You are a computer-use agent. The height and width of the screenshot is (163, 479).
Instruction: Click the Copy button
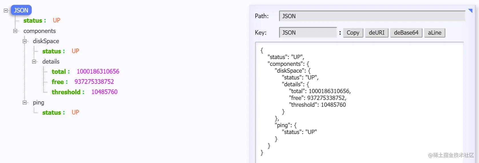pyautogui.click(x=353, y=33)
